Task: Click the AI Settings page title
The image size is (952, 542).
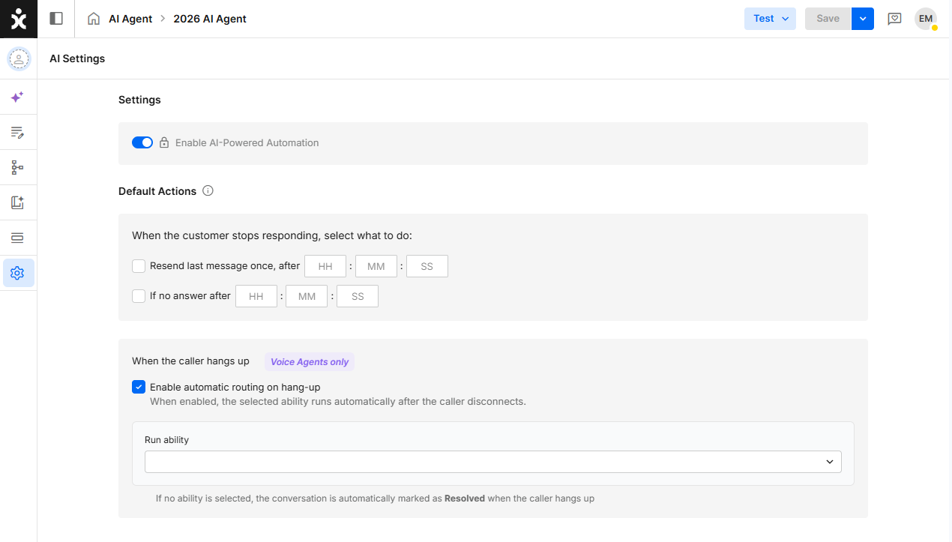Action: 77,58
